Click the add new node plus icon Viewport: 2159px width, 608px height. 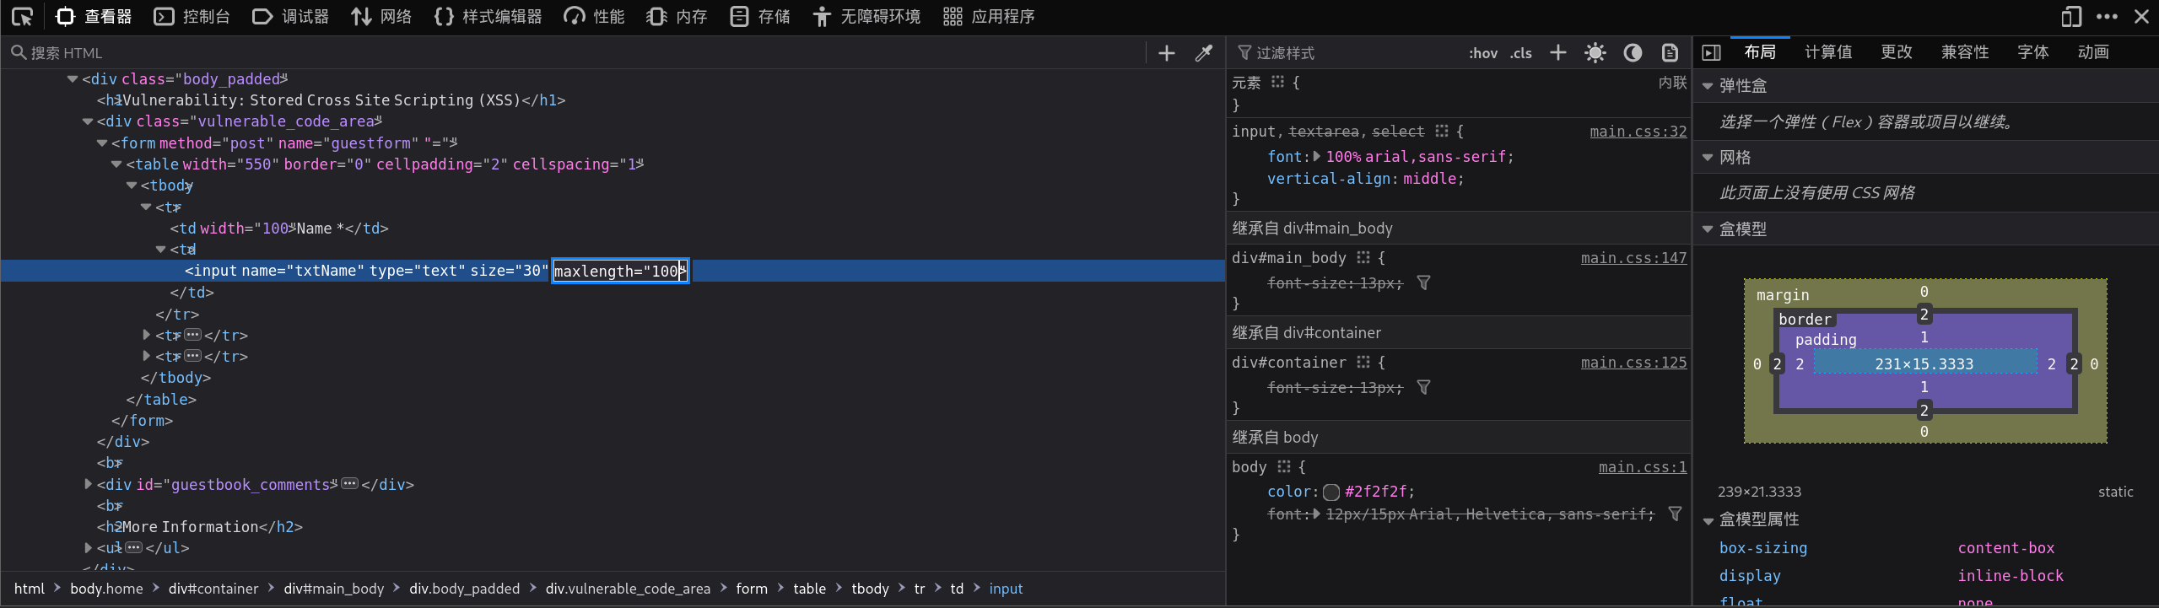[1167, 53]
